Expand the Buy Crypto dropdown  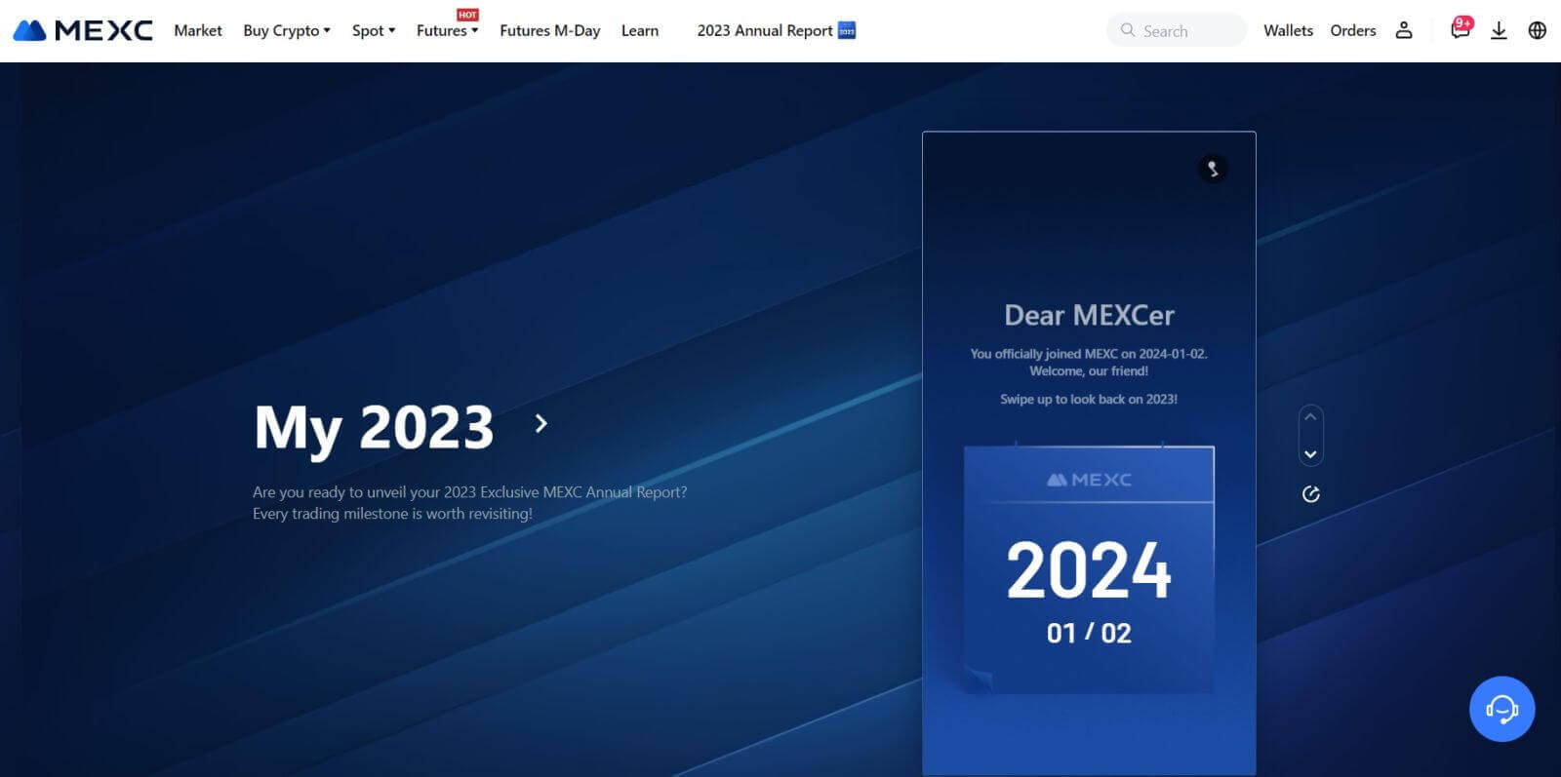286,30
